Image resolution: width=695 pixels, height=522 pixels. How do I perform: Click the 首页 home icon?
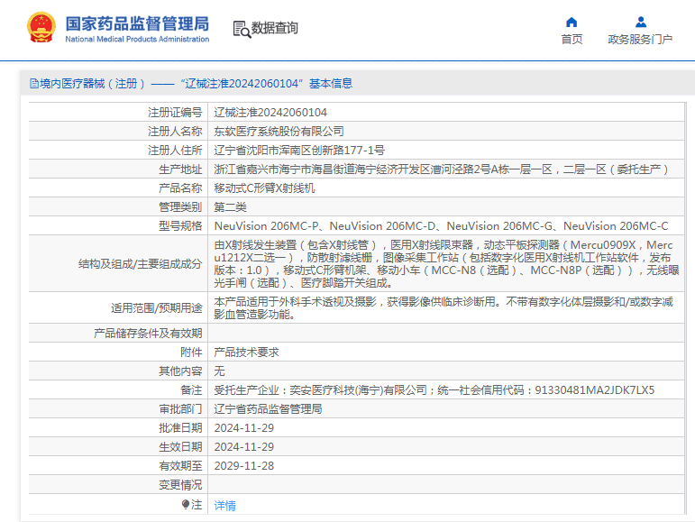(572, 23)
